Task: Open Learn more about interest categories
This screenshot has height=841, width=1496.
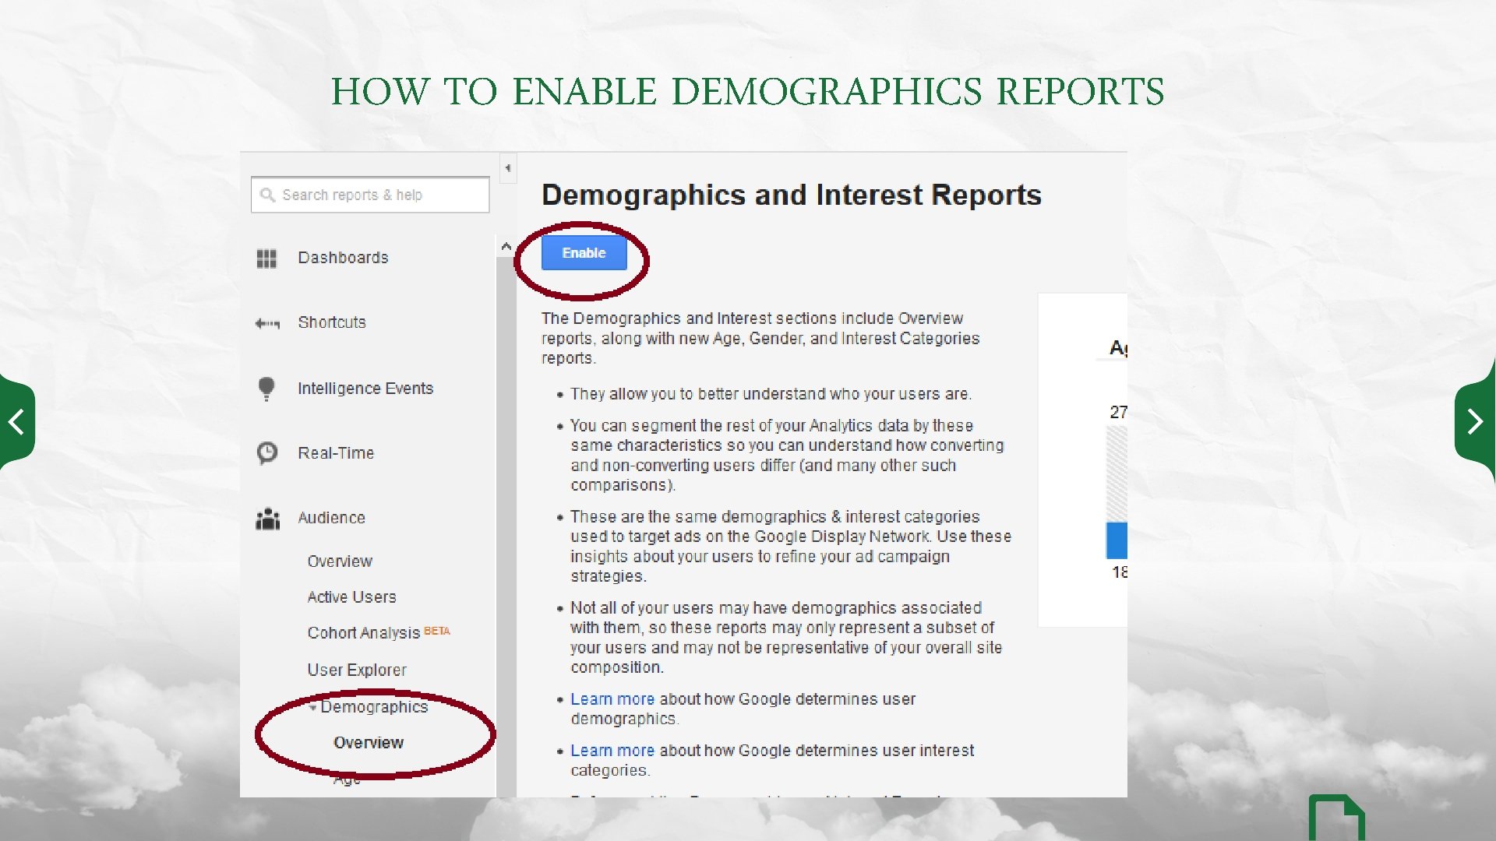Action: point(612,751)
